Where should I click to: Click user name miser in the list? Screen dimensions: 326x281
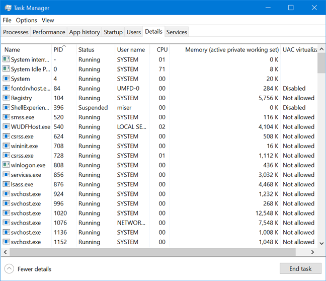point(124,108)
